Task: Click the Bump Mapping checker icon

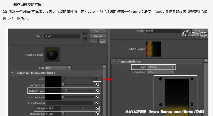Action: click(97, 103)
